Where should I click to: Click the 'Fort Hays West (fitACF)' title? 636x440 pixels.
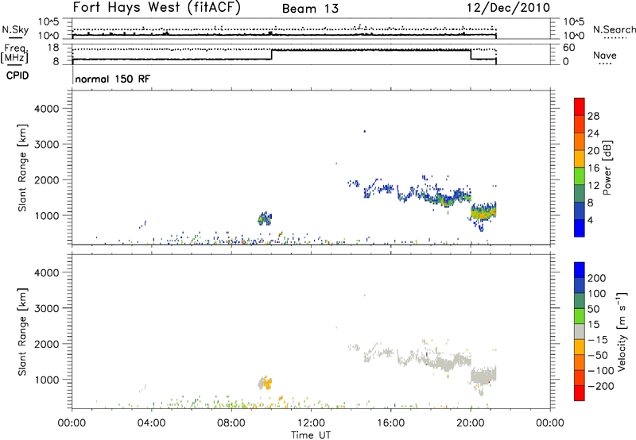click(157, 8)
